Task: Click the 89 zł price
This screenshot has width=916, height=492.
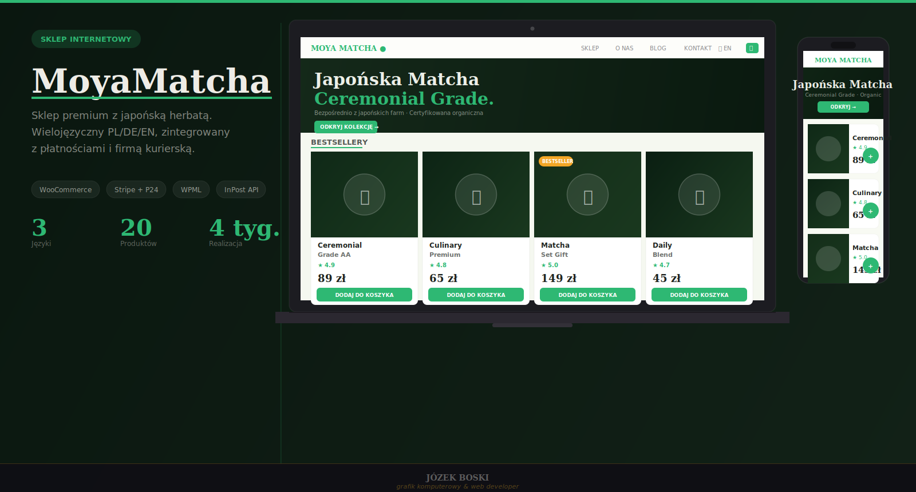Action: (332, 278)
